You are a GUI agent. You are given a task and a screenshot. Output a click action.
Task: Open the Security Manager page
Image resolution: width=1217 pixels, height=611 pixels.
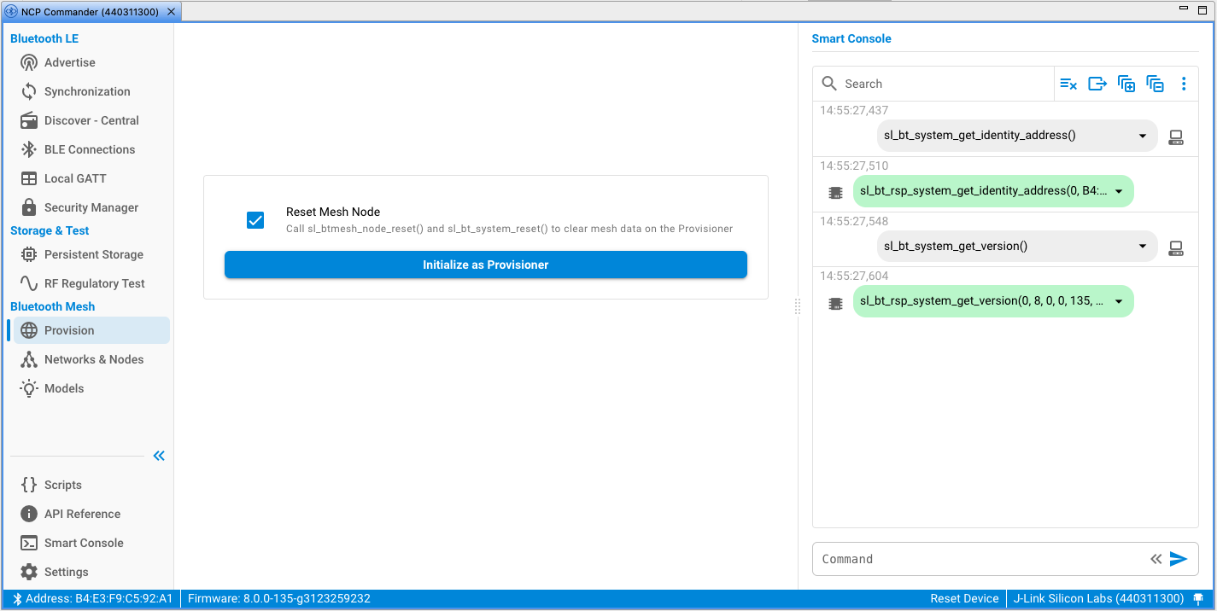[x=91, y=207]
